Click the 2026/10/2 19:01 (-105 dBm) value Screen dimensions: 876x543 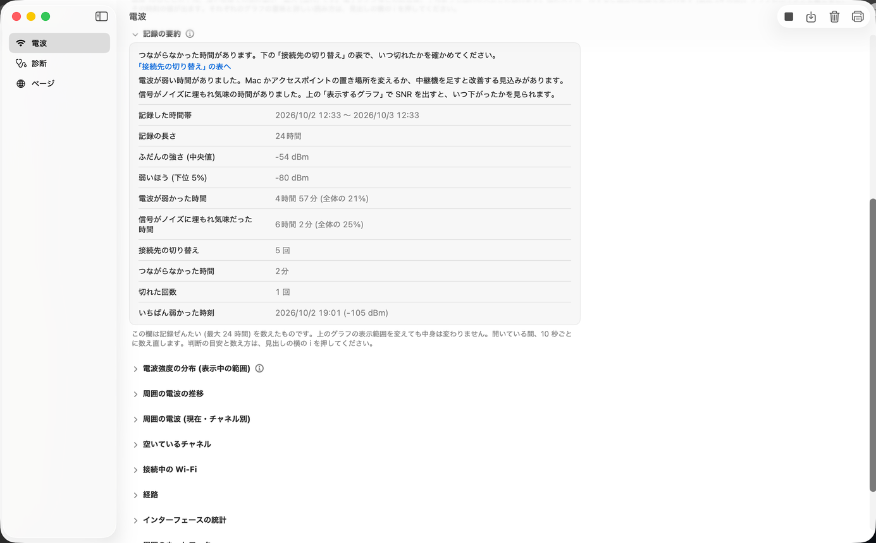point(332,313)
